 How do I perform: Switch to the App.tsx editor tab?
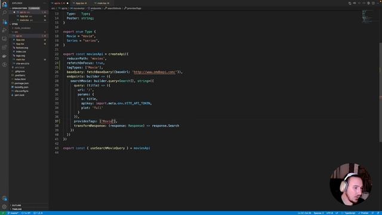[81, 3]
